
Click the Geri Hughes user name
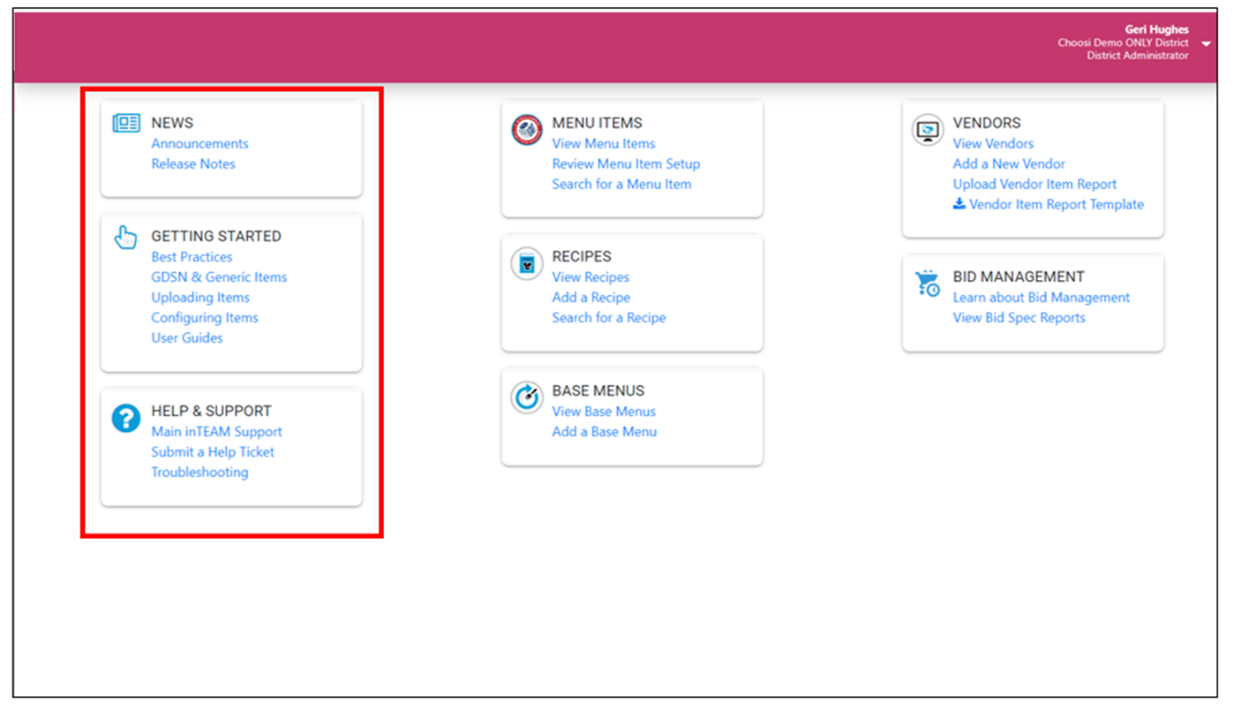[1156, 30]
